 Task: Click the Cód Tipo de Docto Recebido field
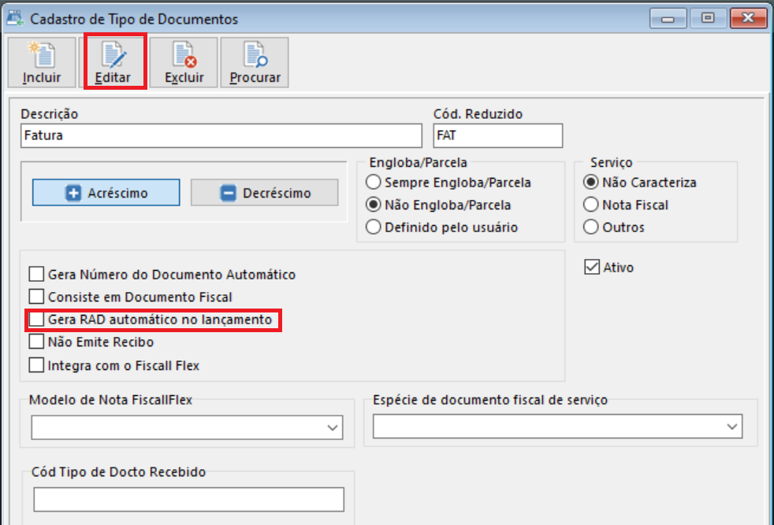[x=188, y=499]
